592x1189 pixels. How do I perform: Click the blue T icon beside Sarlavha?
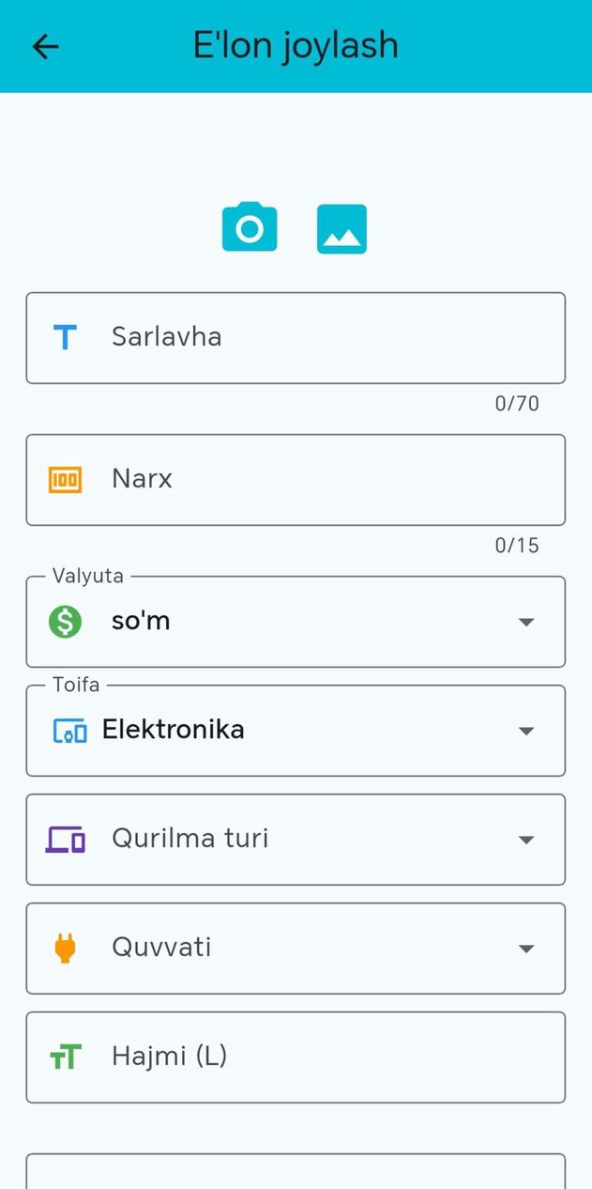(67, 337)
